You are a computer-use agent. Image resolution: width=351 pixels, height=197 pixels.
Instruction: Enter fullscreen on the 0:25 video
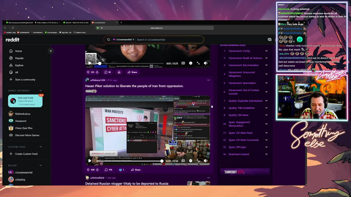(198, 63)
